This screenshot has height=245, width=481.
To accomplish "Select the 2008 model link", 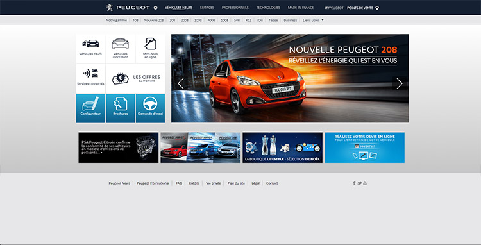I will coord(185,21).
